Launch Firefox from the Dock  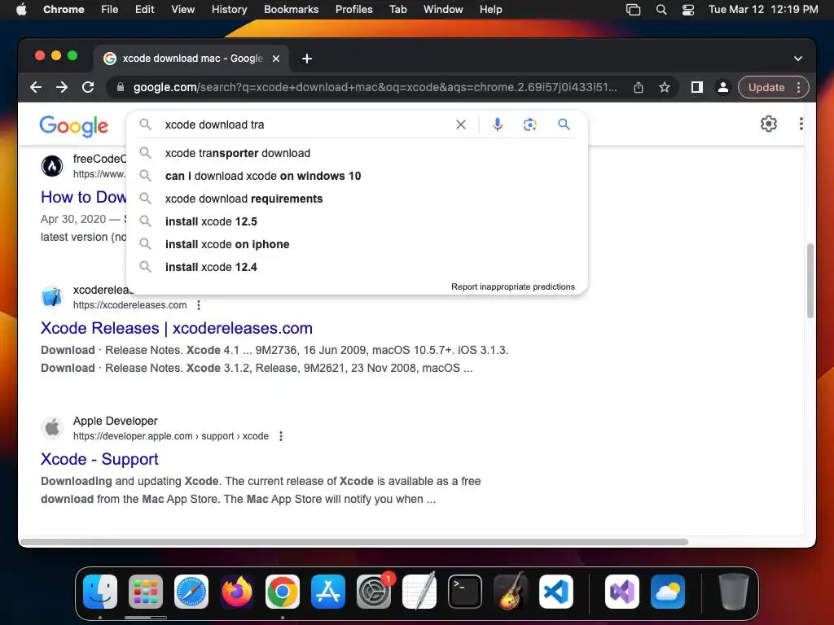point(237,592)
